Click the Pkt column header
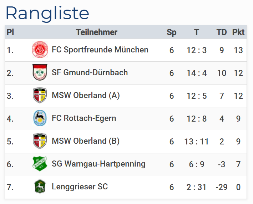 point(238,32)
